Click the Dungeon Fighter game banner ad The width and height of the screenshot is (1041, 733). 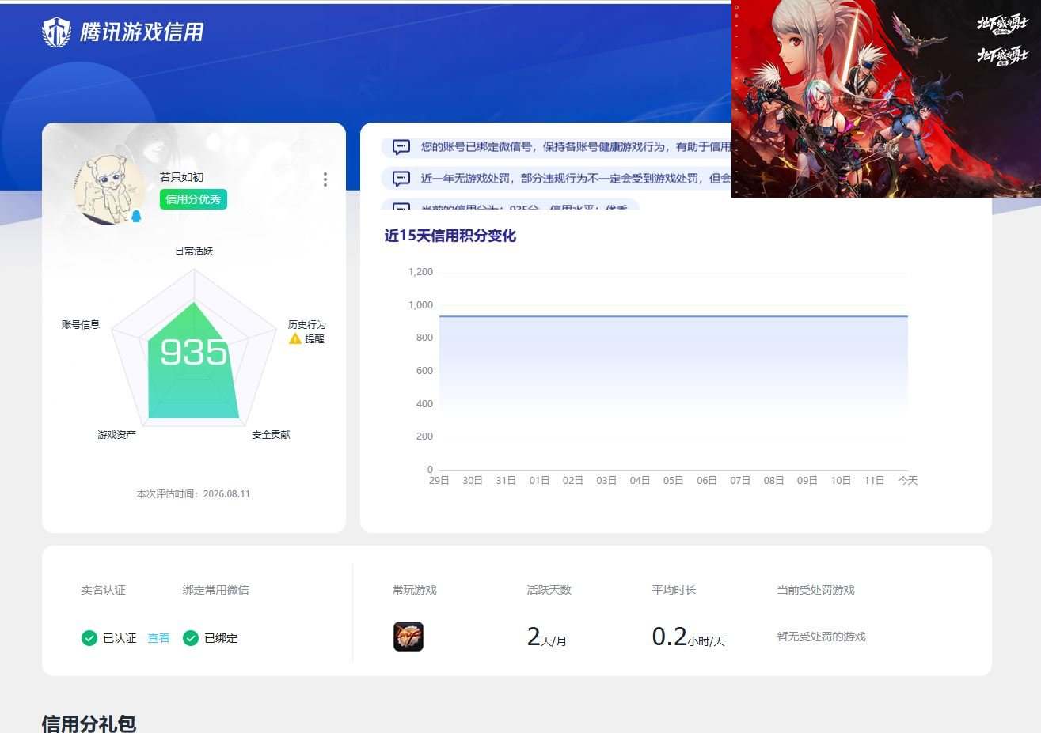(886, 99)
